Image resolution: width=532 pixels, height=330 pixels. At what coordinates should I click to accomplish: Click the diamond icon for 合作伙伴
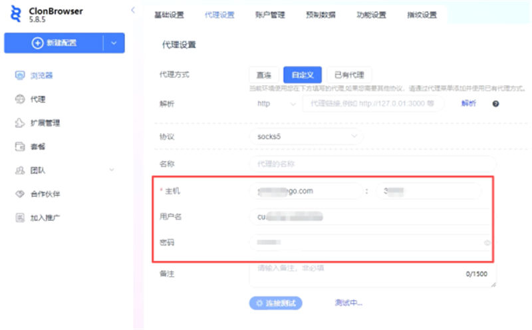click(20, 194)
